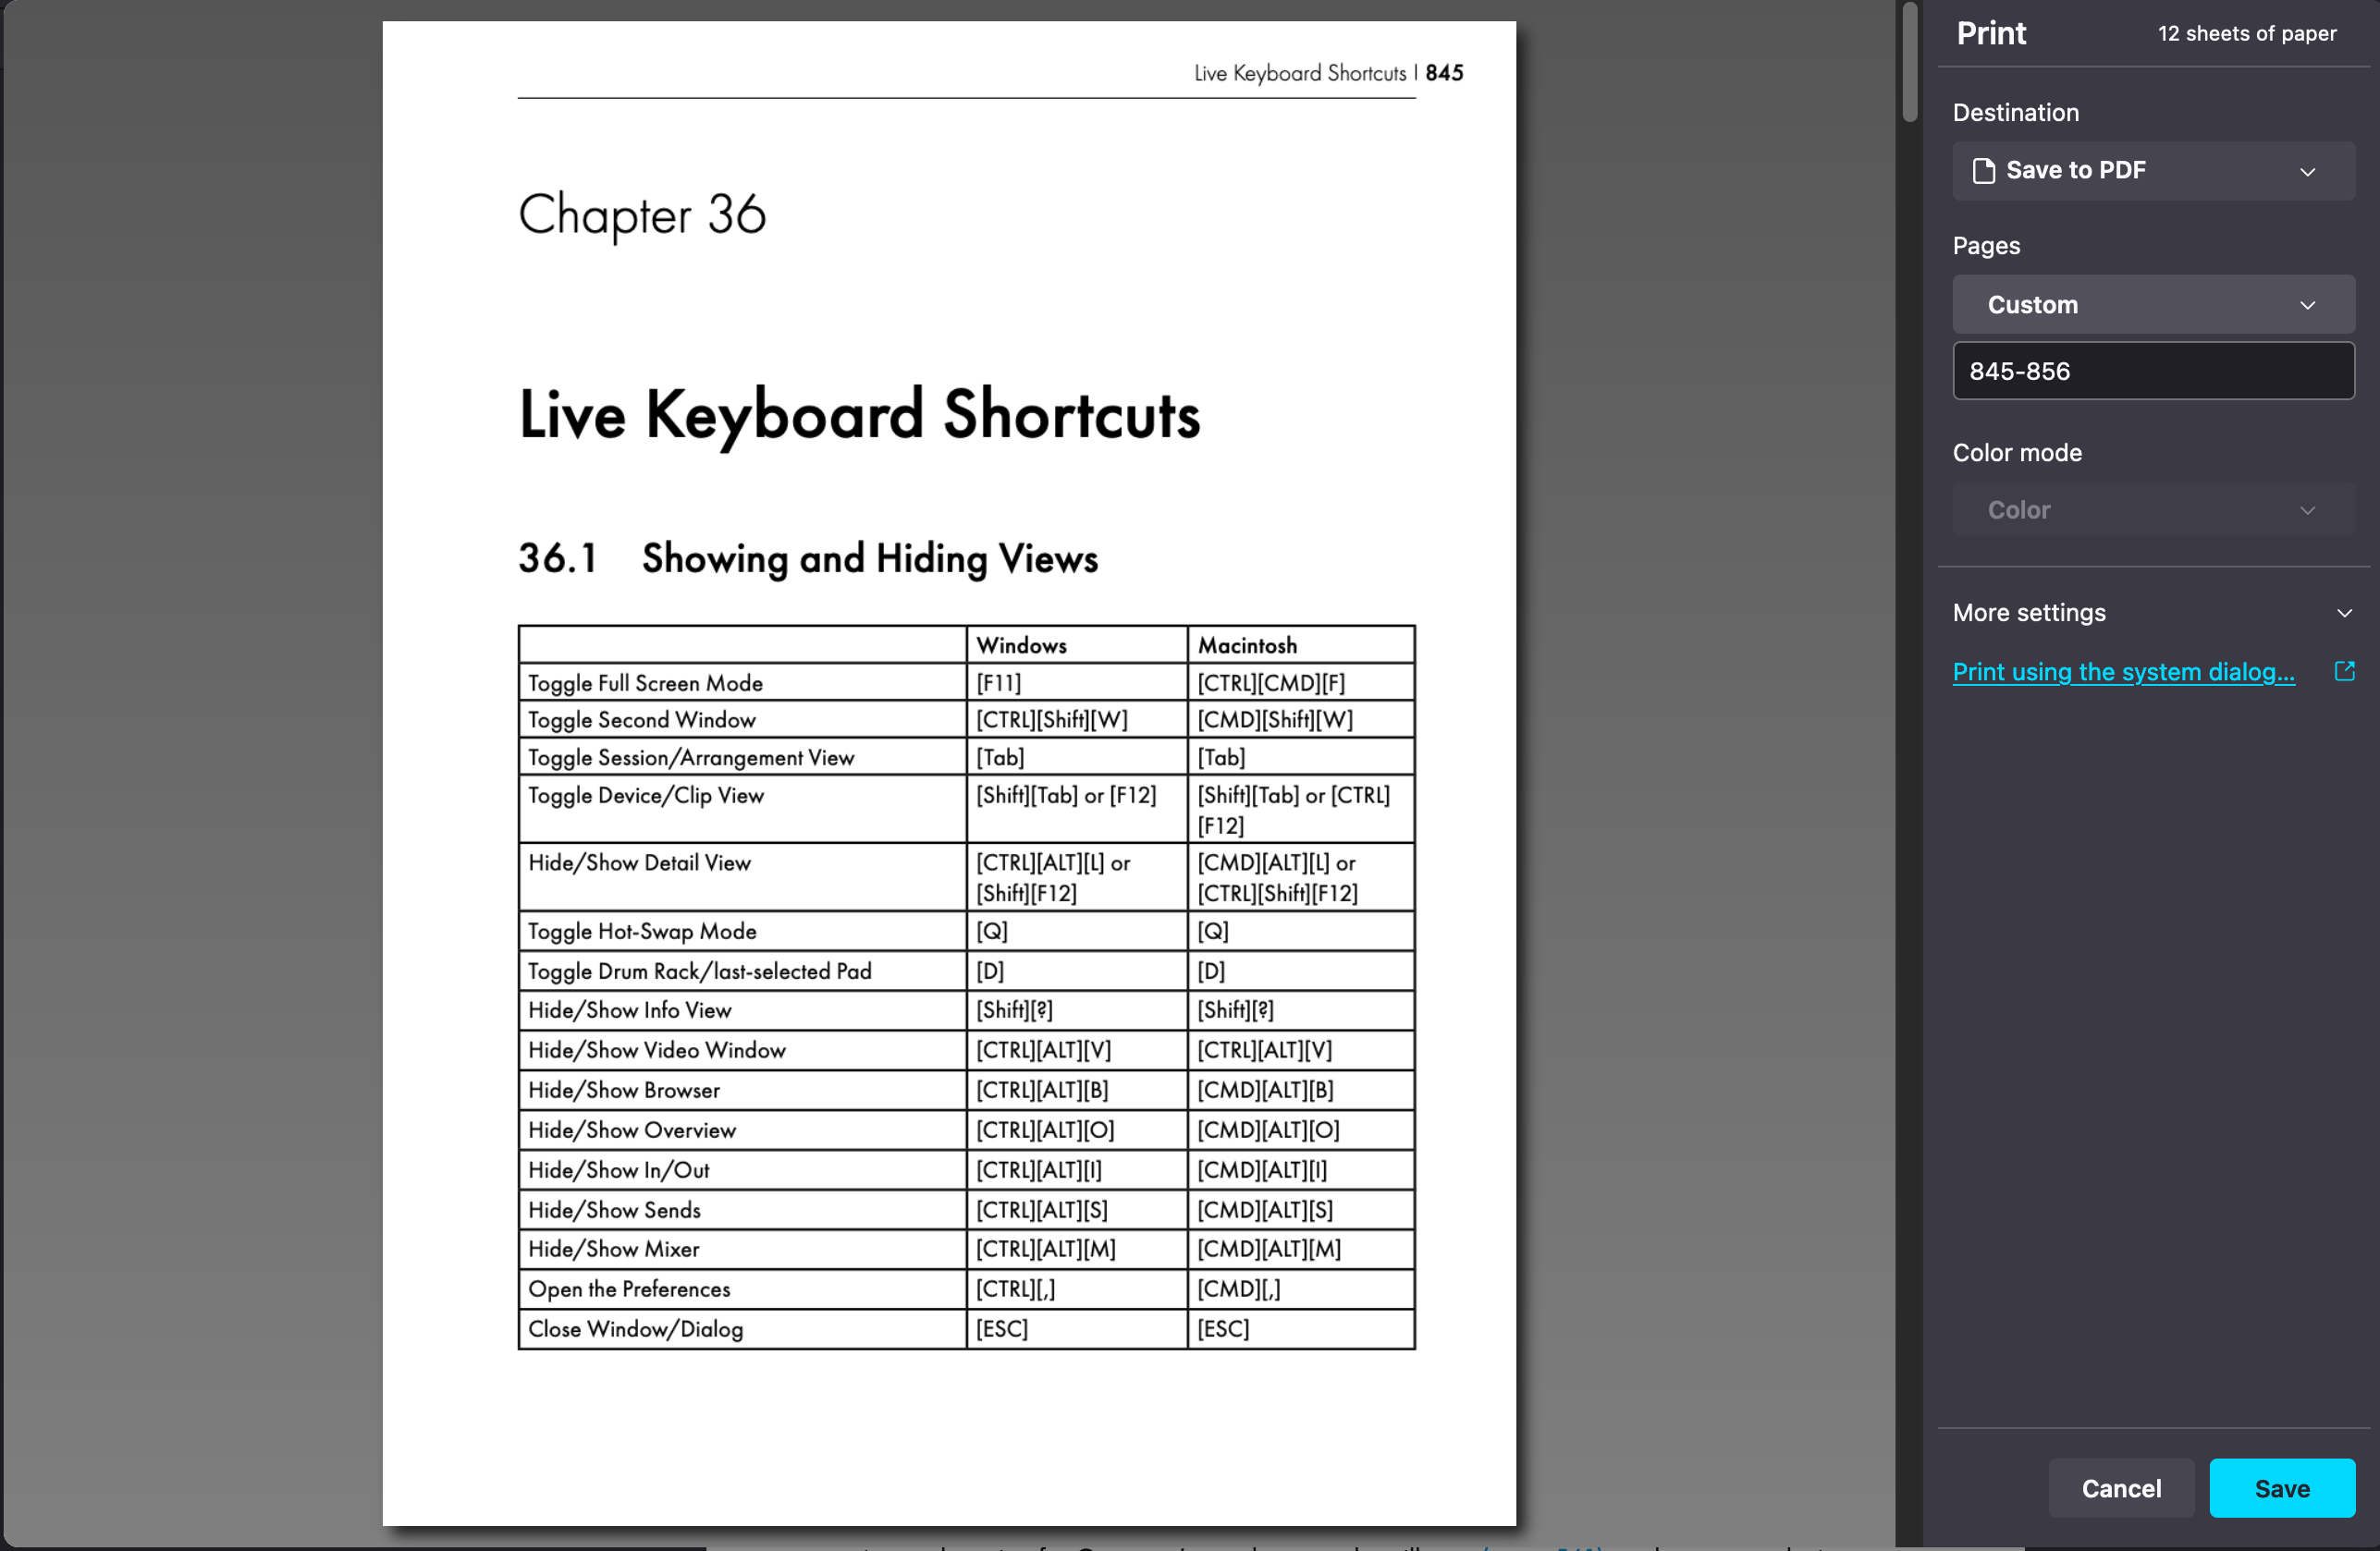Expand the More settings section
Viewport: 2380px width, 1551px height.
2030,613
